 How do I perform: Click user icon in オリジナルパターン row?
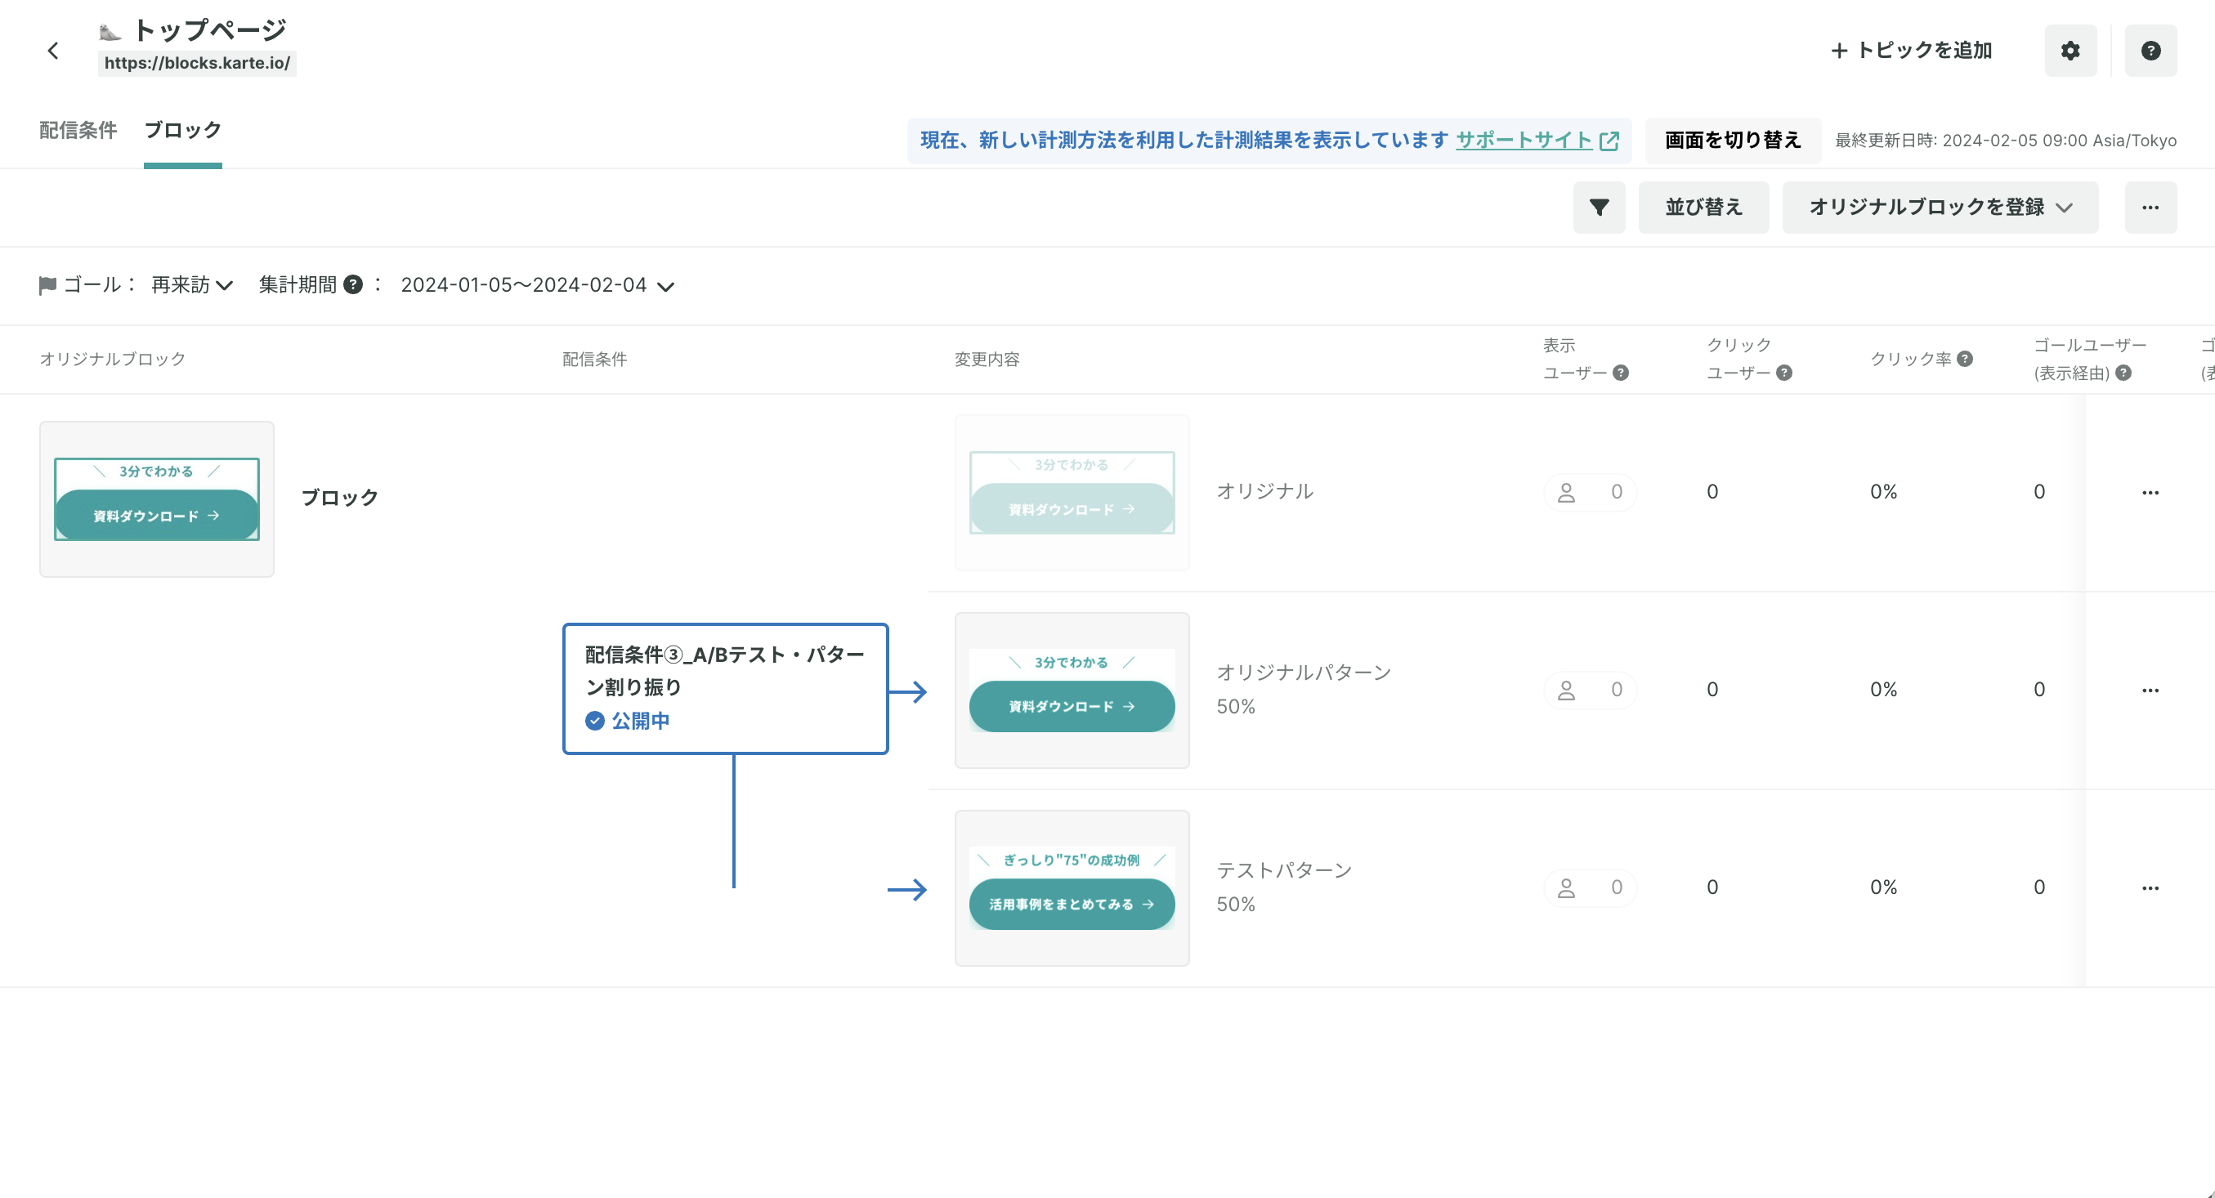tap(1567, 690)
